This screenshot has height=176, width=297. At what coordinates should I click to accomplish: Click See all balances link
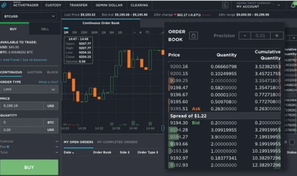(35, 60)
